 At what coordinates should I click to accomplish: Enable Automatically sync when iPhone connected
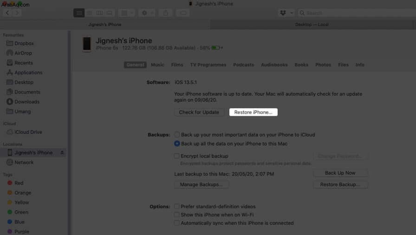(177, 223)
